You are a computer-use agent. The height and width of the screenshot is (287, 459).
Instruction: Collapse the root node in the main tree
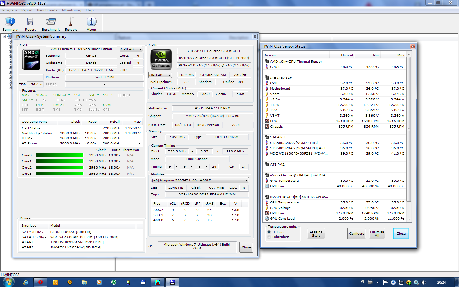(4, 36)
